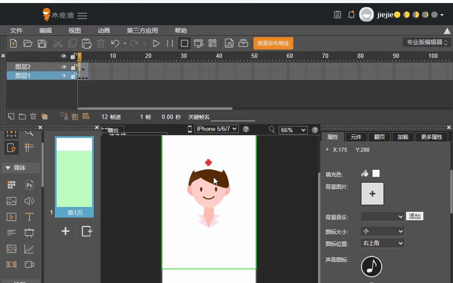The image size is (453, 283).
Task: Open the iPhone 5/6/7 device dropdown
Action: [217, 129]
